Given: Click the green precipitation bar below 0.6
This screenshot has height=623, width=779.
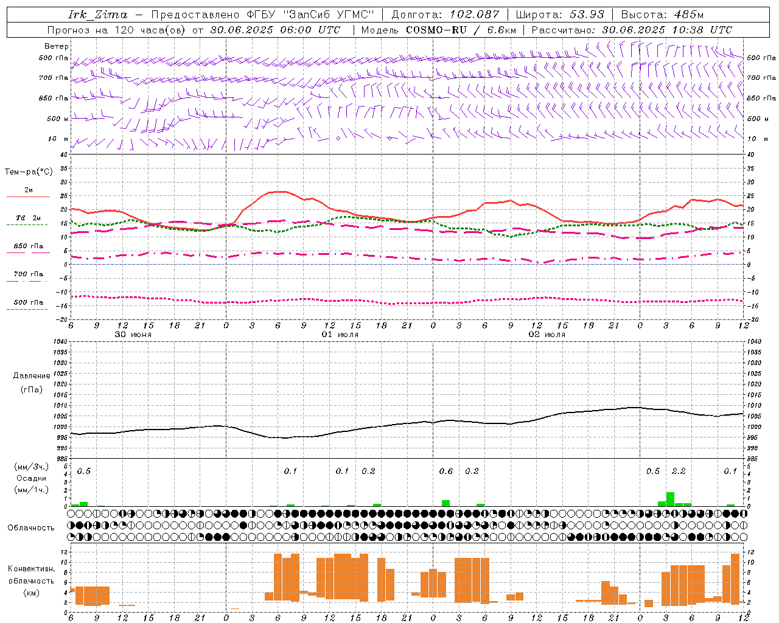Looking at the screenshot, I should pyautogui.click(x=446, y=503).
